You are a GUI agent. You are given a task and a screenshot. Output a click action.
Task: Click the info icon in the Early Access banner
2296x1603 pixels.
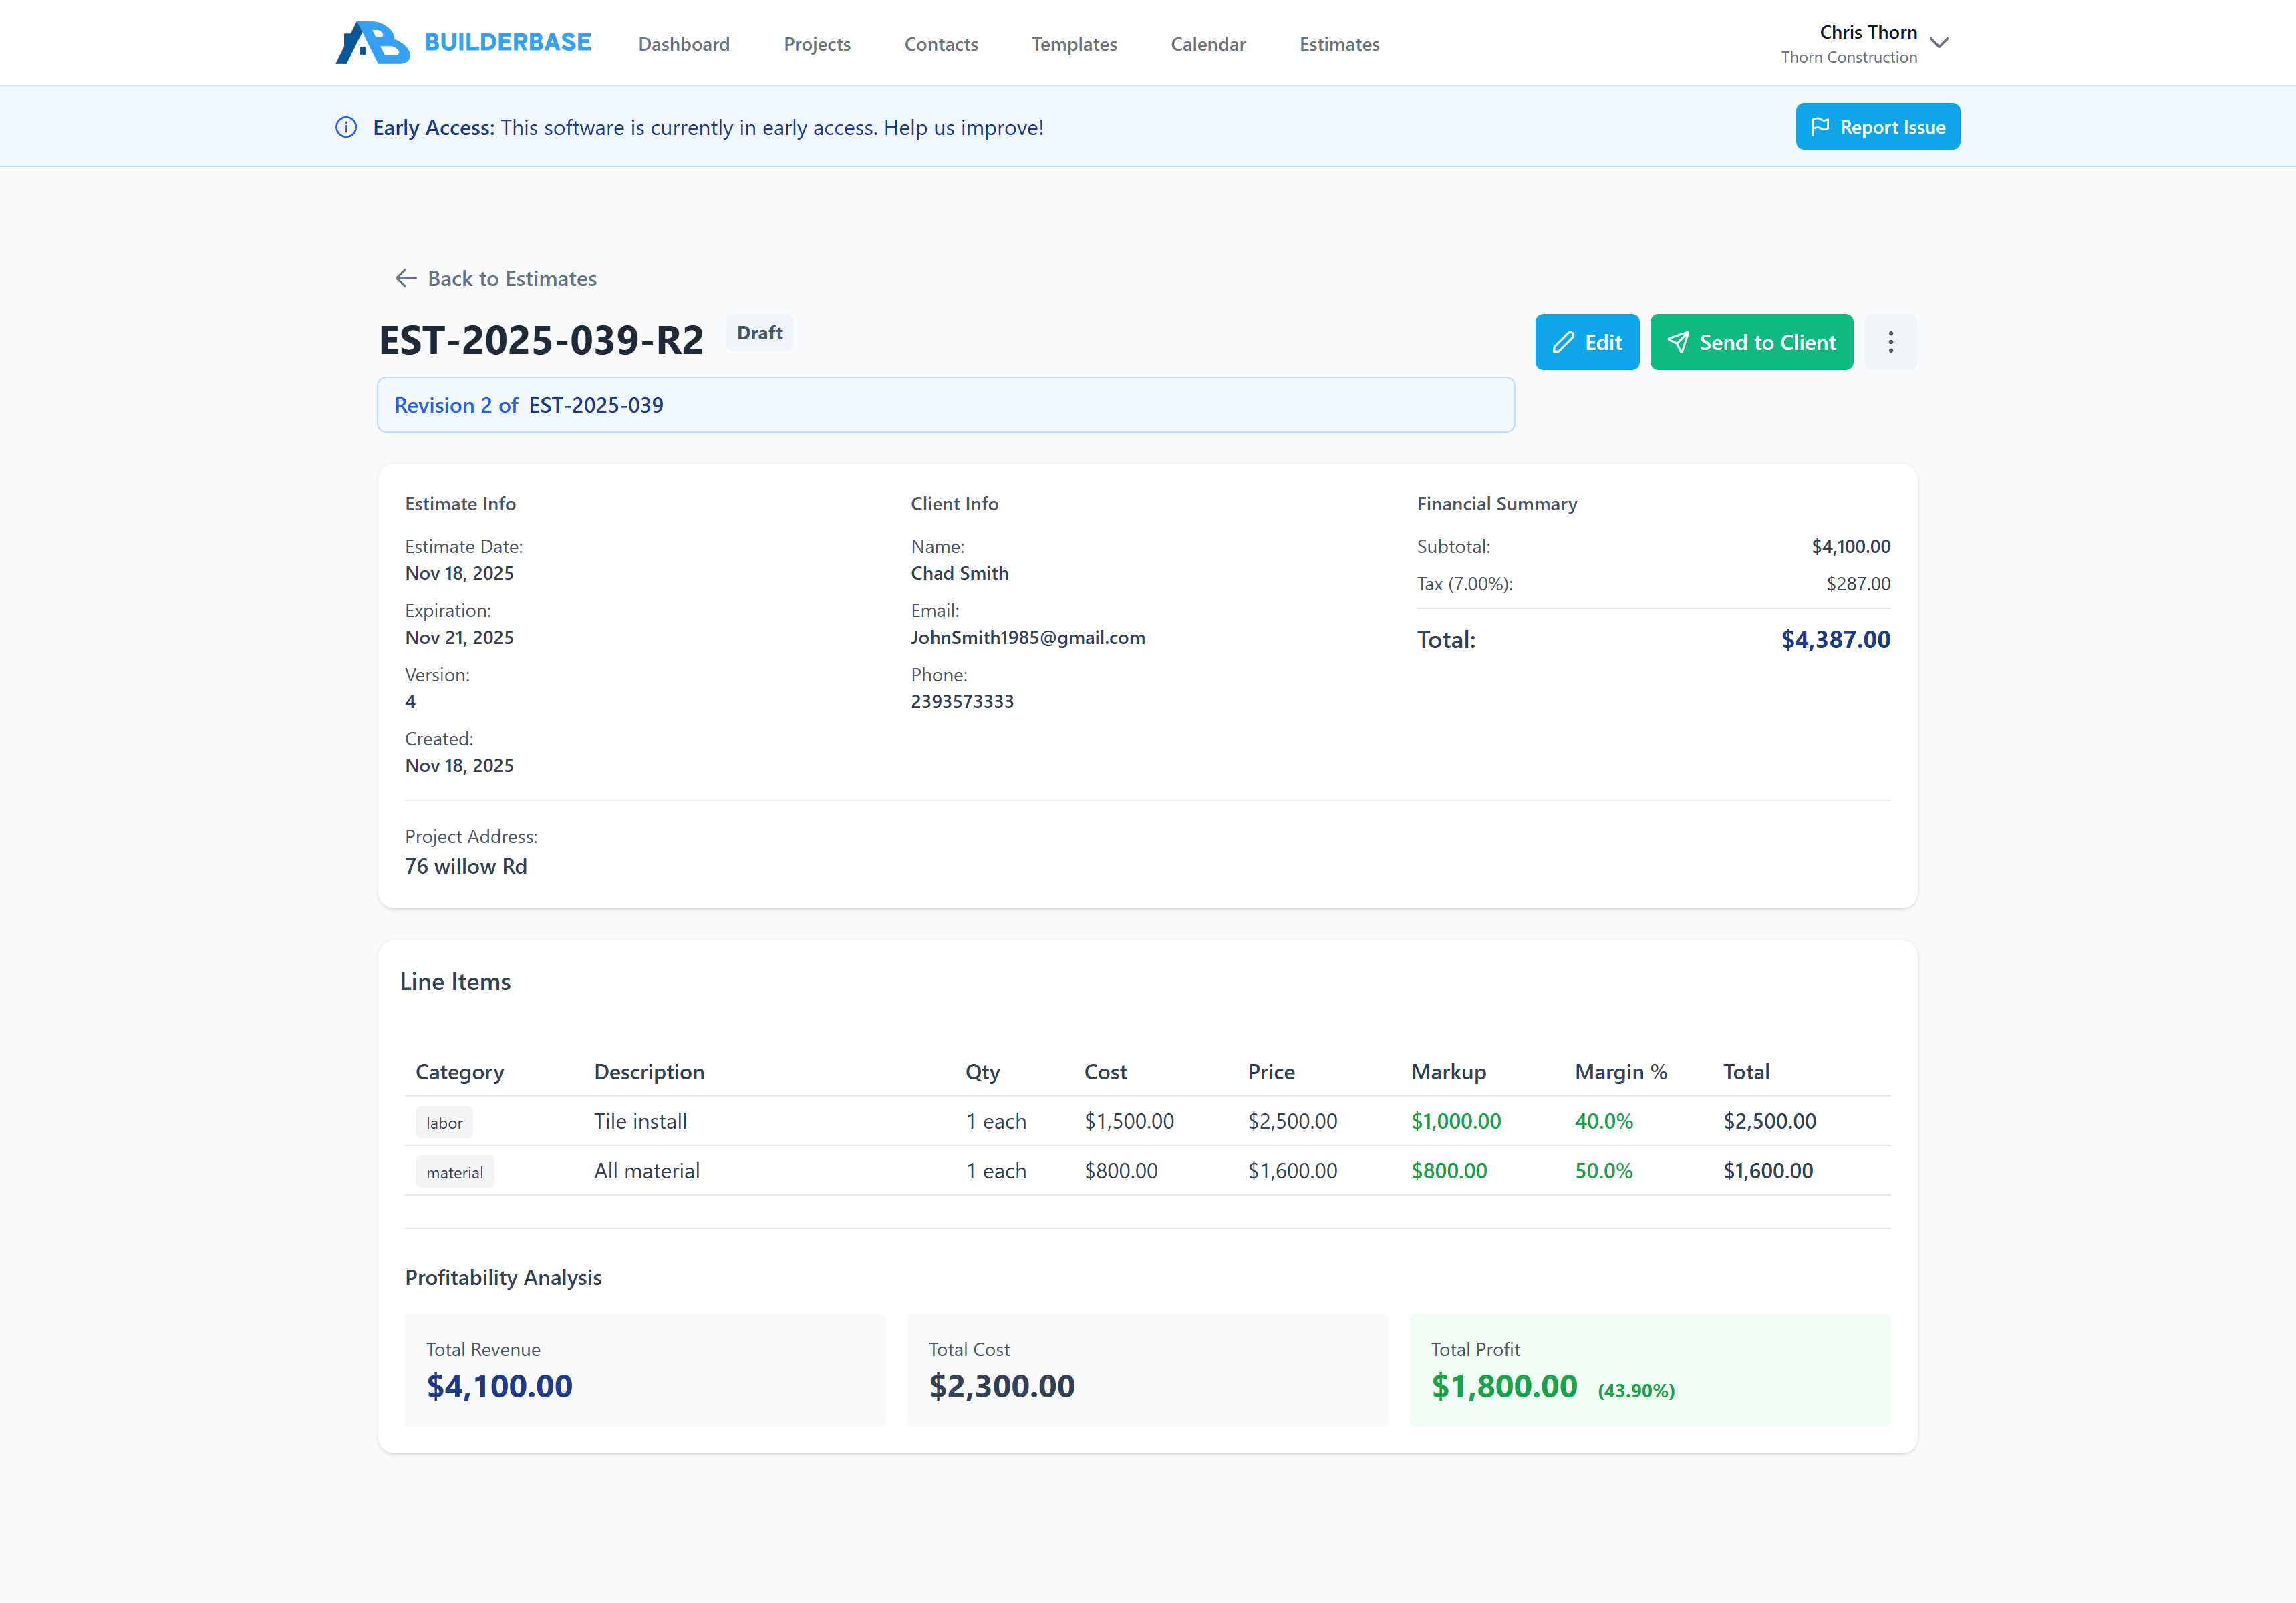[x=346, y=127]
